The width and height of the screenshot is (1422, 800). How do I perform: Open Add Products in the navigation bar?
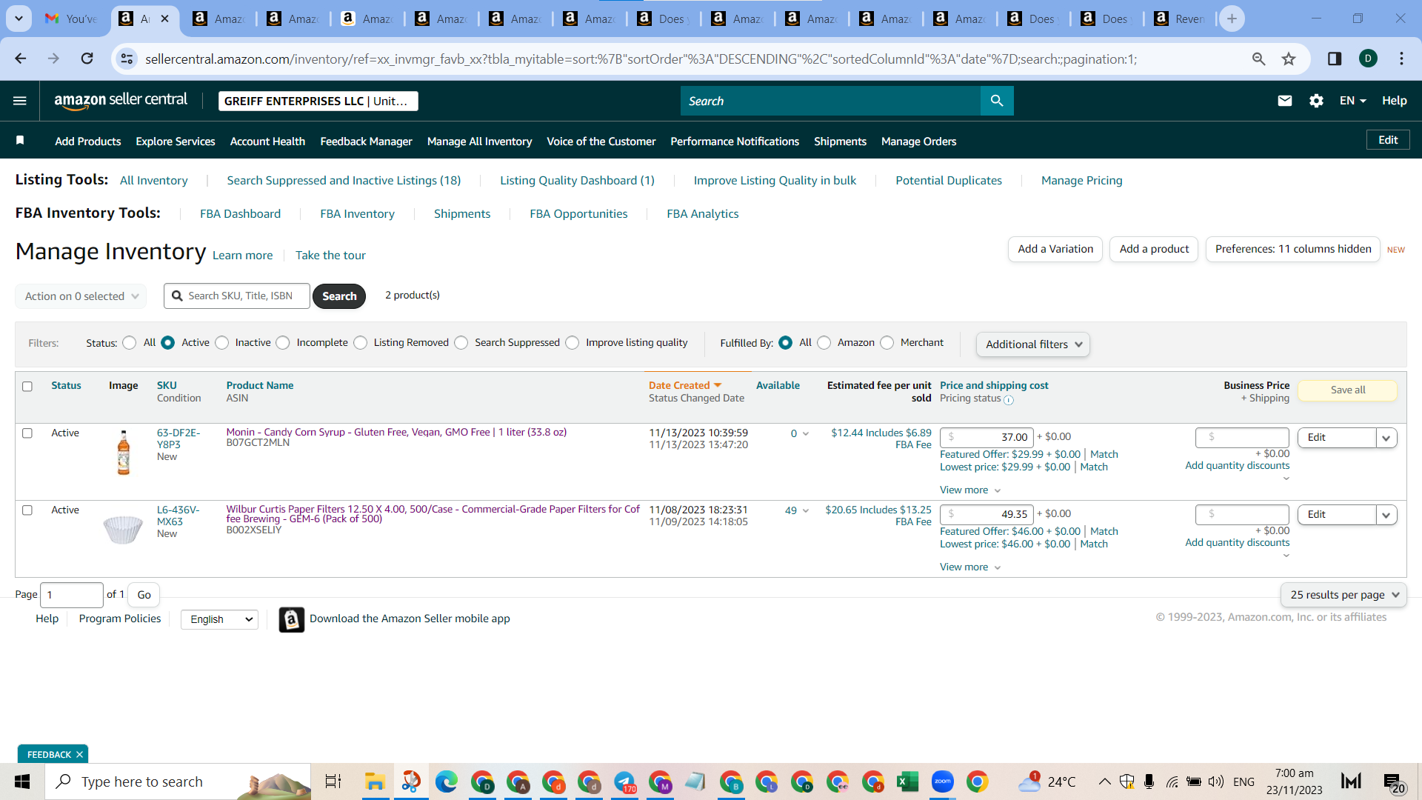pos(88,141)
